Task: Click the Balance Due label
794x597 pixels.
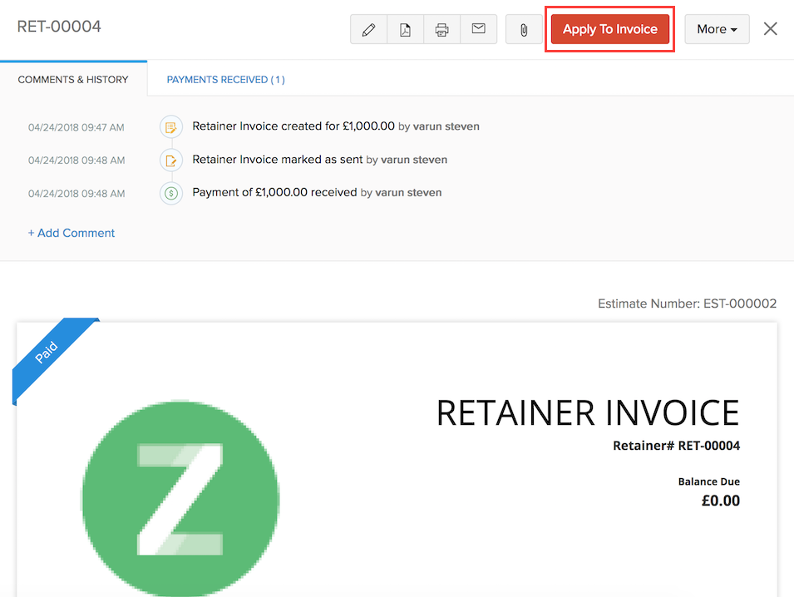Action: coord(709,481)
